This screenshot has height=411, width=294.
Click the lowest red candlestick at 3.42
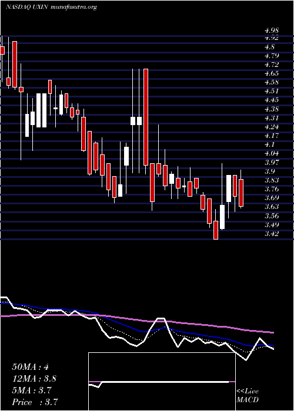click(x=216, y=230)
